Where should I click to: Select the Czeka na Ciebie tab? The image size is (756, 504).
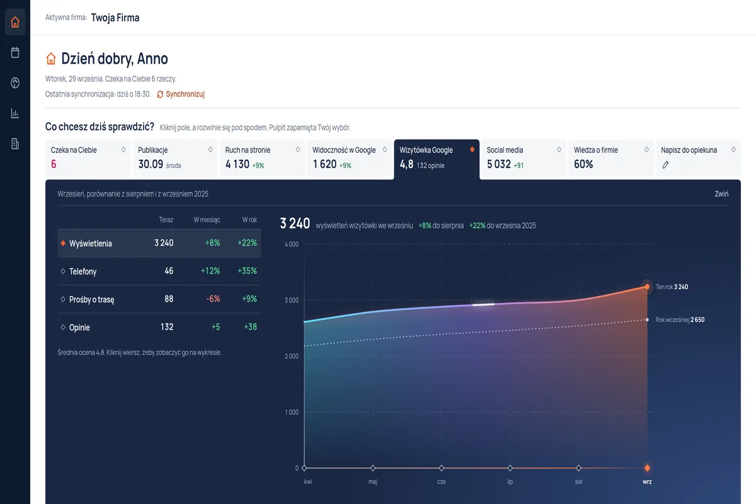pos(88,158)
